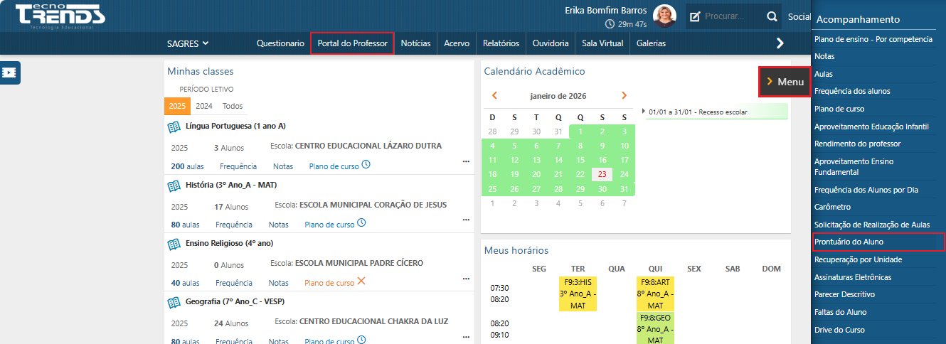Open Língua Portuguesa (1 ano A) class

coord(235,126)
